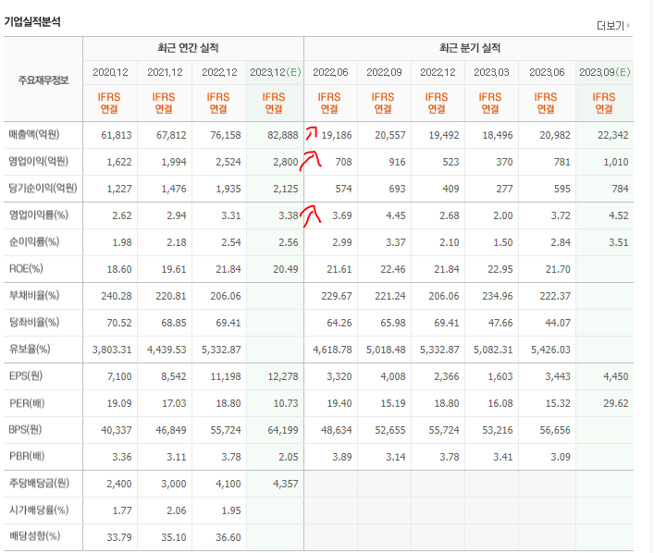This screenshot has width=654, height=553.
Task: Select the 2.05 PBR estimate value
Action: point(289,457)
